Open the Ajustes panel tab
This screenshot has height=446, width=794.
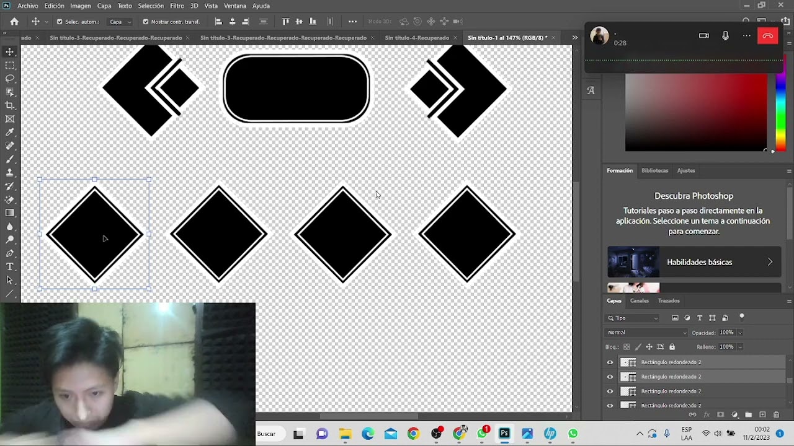point(686,170)
